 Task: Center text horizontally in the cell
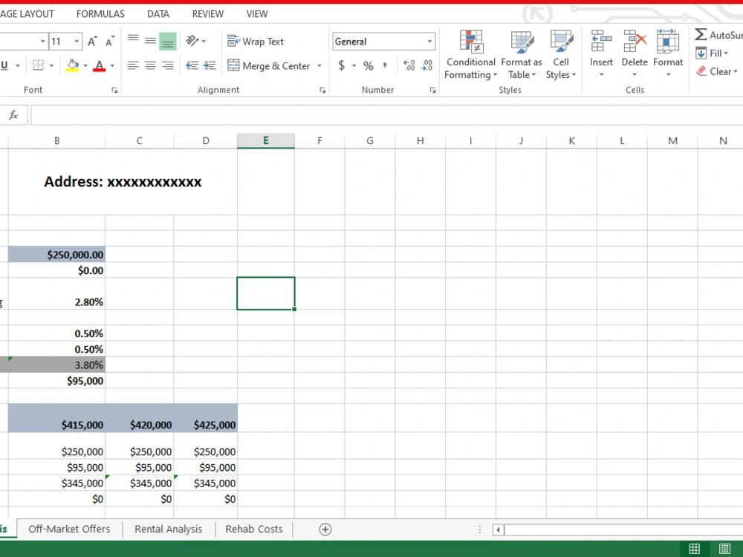[150, 65]
